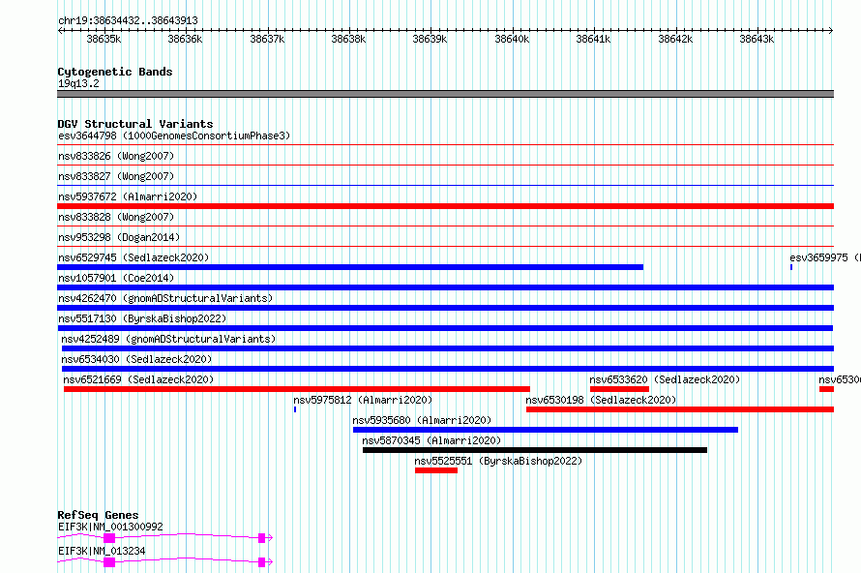This screenshot has width=861, height=573.
Task: Open the nsv6533620 (Sedlazeck2020) label text
Action: point(665,379)
